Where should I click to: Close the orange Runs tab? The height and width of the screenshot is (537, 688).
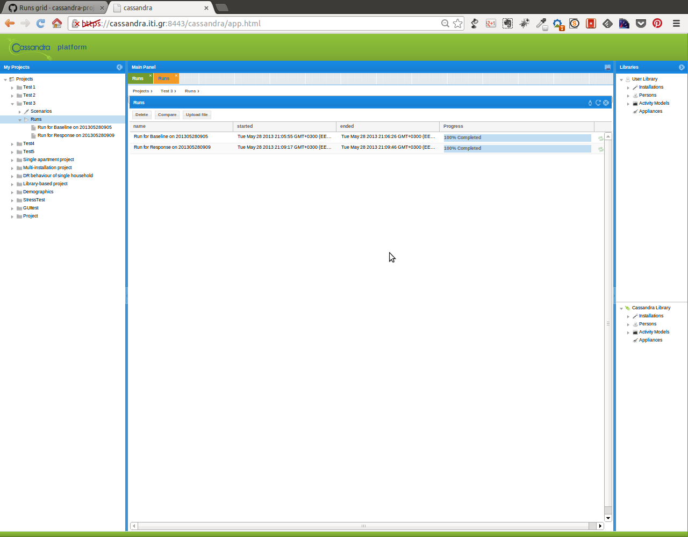(x=176, y=76)
